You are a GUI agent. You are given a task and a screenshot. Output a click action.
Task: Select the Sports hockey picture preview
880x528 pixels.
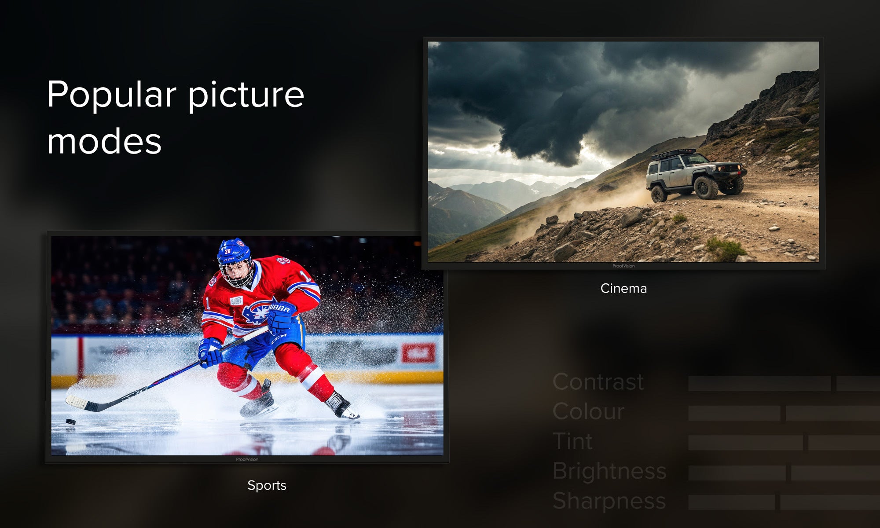pyautogui.click(x=247, y=346)
